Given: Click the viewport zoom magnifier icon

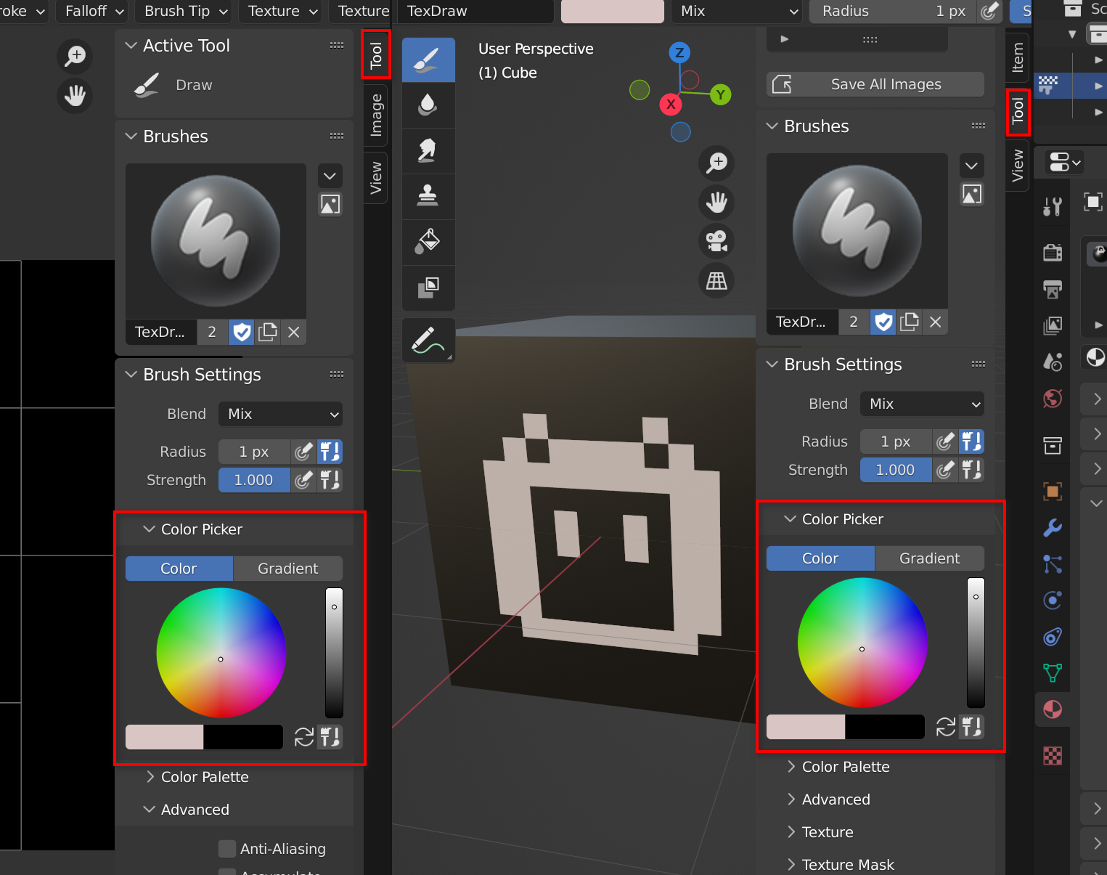Looking at the screenshot, I should click(717, 163).
